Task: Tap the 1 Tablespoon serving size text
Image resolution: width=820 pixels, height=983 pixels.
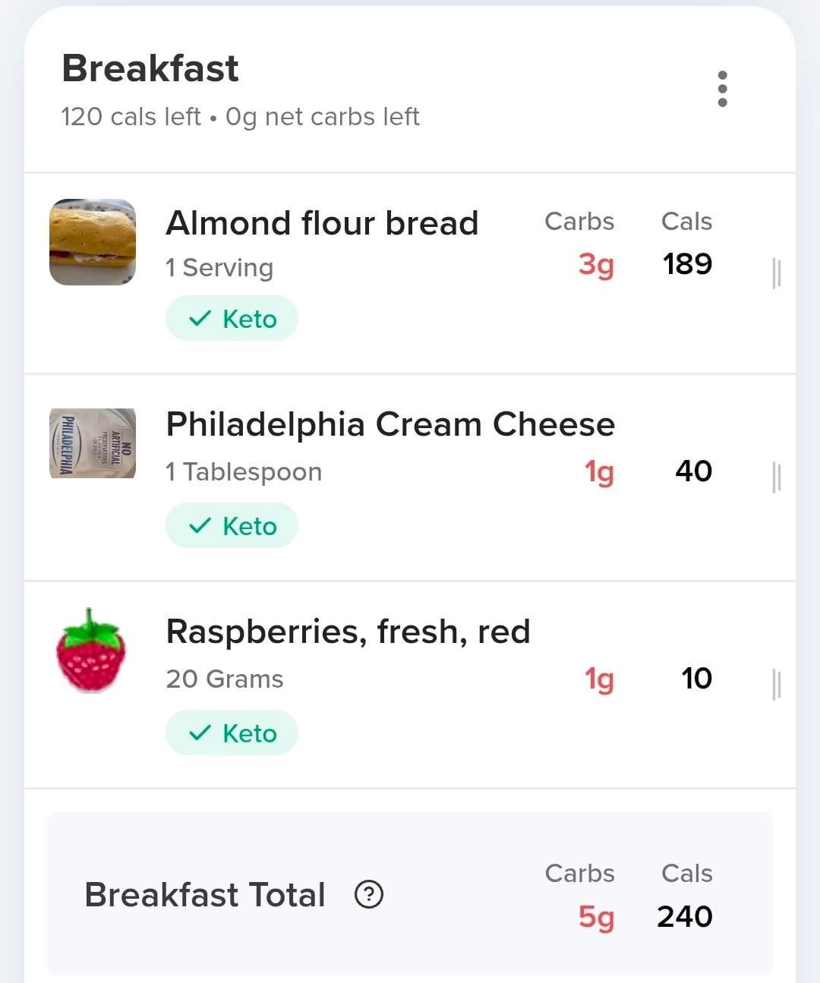Action: click(x=244, y=472)
